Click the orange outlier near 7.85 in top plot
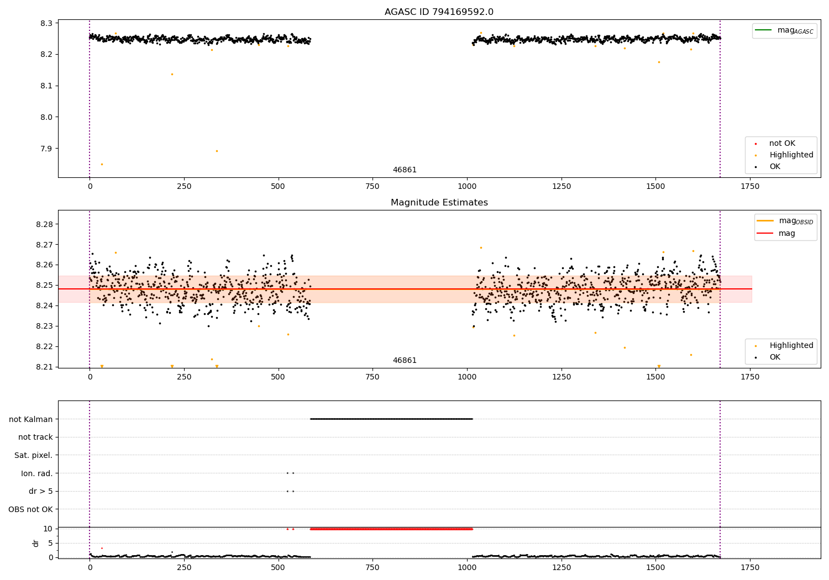Viewport: 829px width, 580px height. [102, 164]
